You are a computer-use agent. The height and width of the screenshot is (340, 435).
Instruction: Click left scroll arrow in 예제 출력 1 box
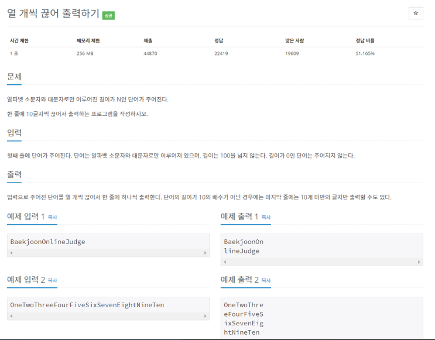point(225,262)
